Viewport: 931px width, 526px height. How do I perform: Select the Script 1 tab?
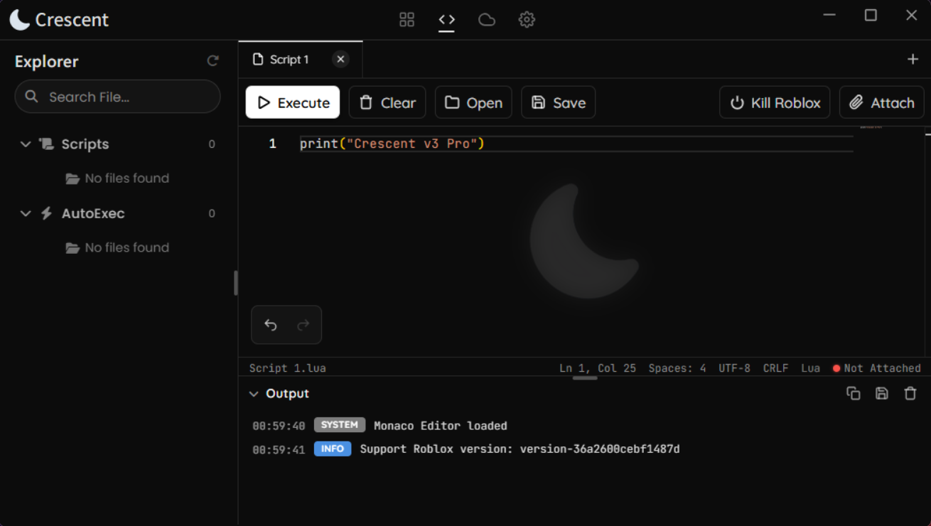(x=300, y=60)
